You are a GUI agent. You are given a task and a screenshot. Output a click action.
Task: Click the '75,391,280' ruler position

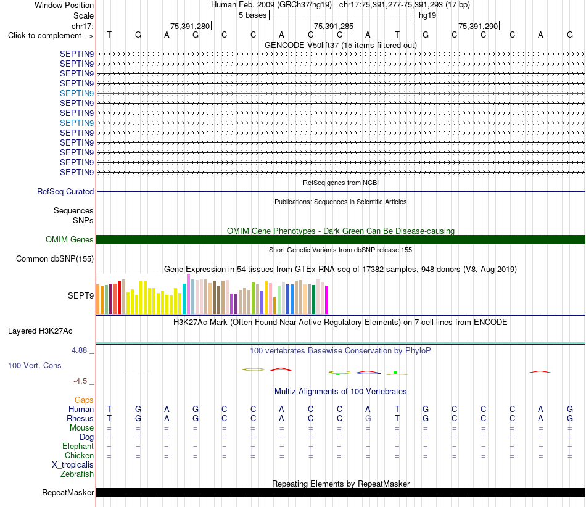tap(190, 26)
